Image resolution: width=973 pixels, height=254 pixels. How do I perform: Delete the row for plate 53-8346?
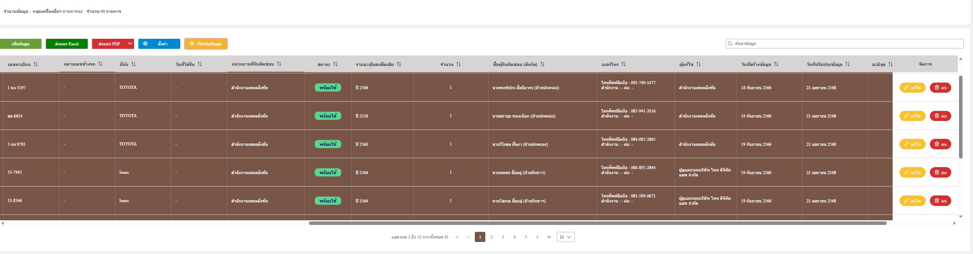click(x=940, y=201)
